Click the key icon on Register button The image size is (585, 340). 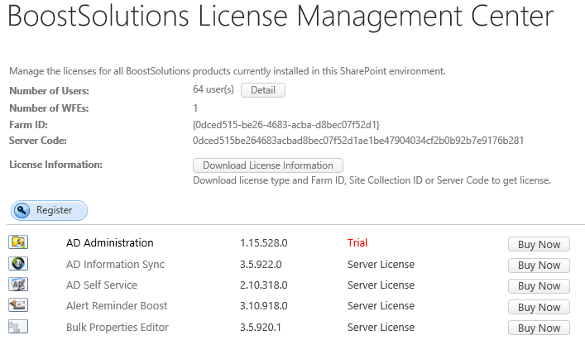[22, 210]
